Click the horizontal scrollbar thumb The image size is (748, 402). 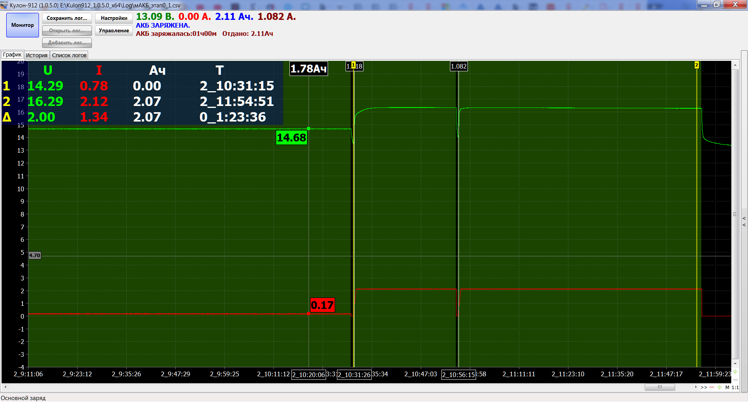coord(660,387)
